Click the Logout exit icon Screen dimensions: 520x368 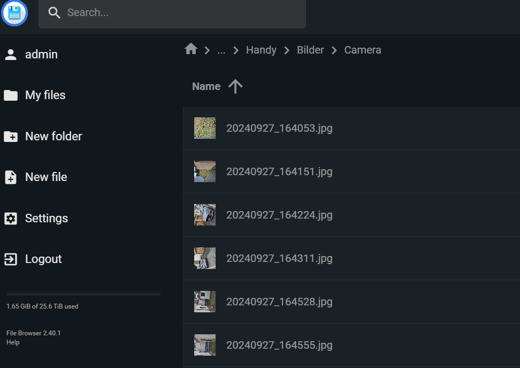pyautogui.click(x=11, y=259)
